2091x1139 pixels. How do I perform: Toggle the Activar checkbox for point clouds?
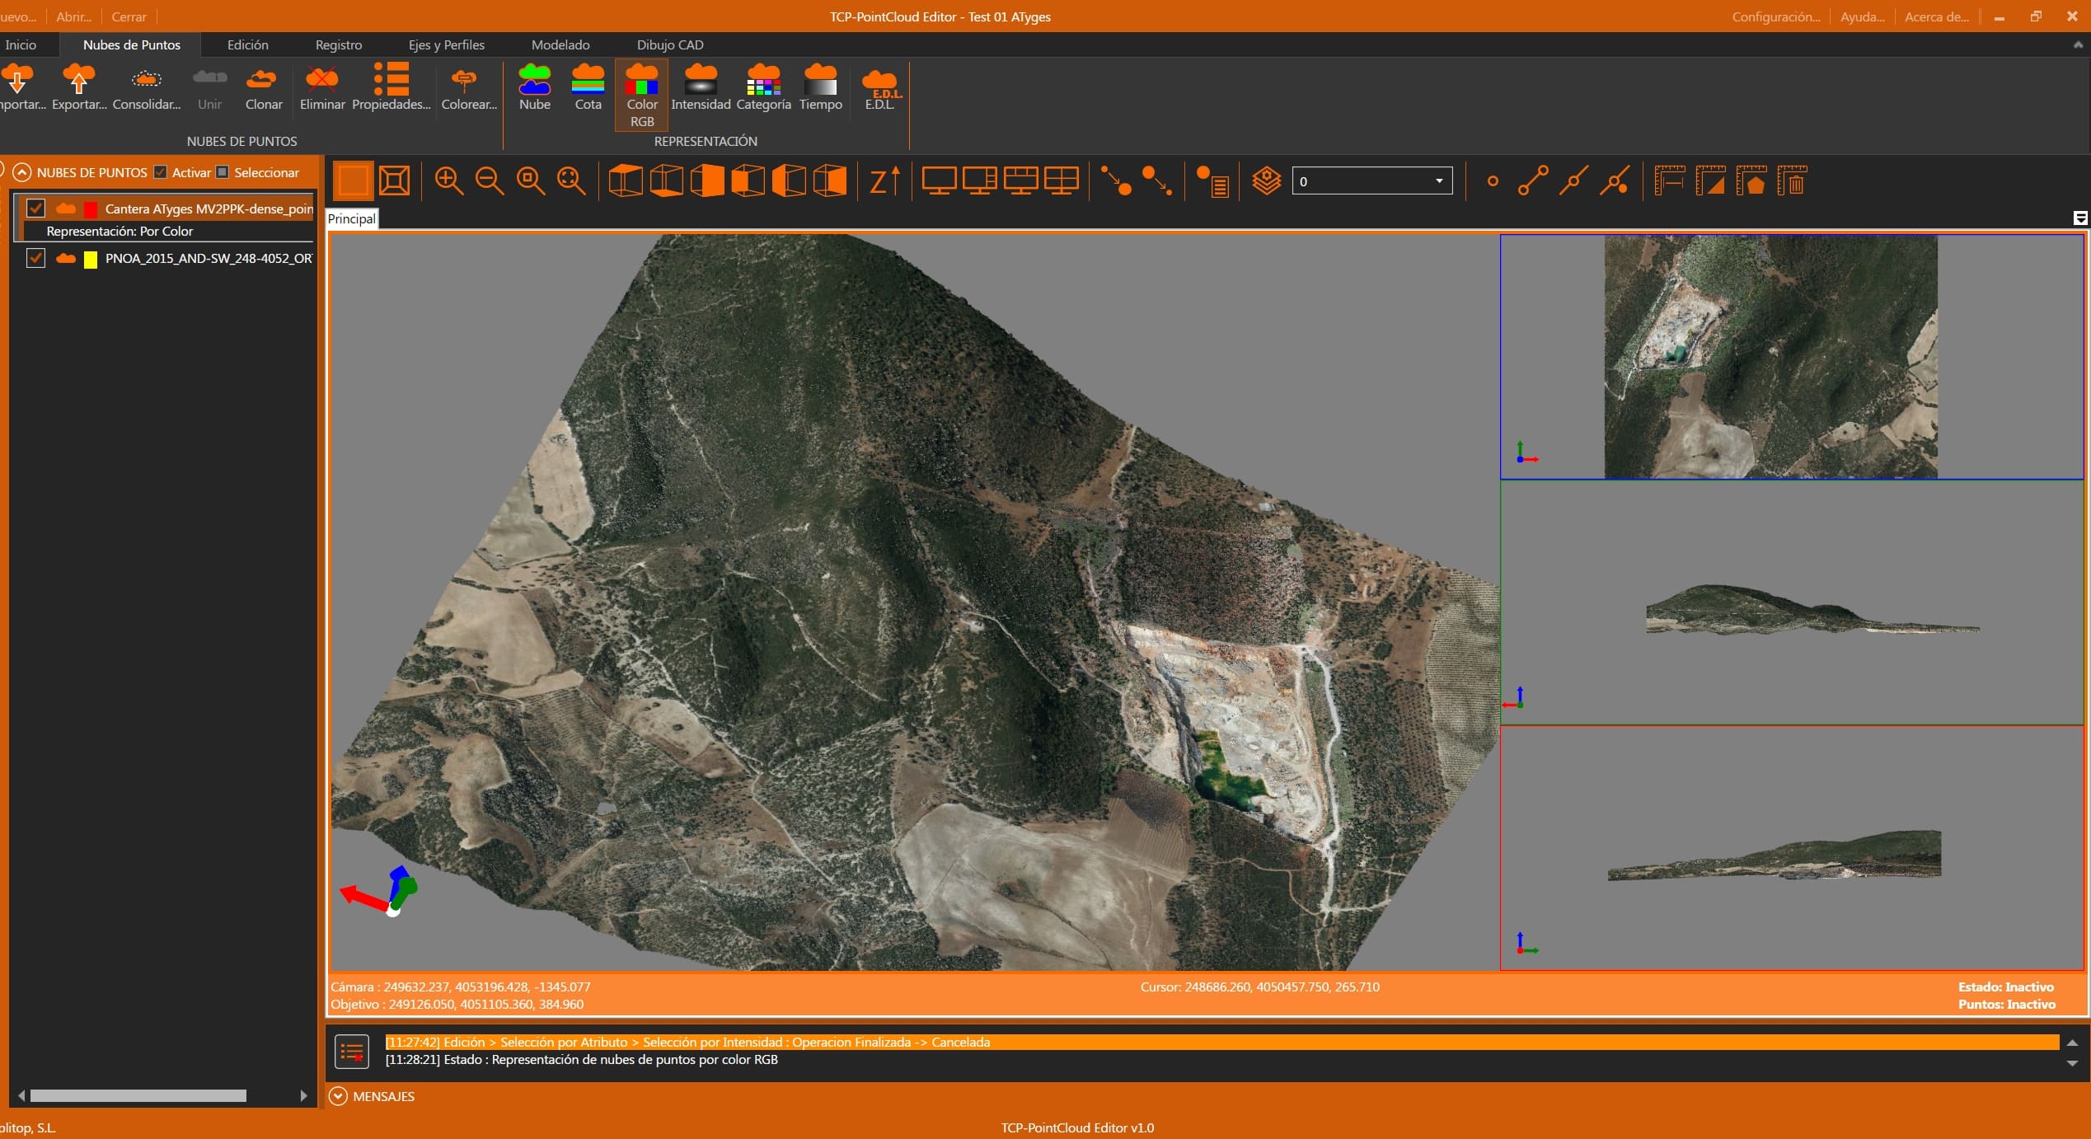pos(160,171)
